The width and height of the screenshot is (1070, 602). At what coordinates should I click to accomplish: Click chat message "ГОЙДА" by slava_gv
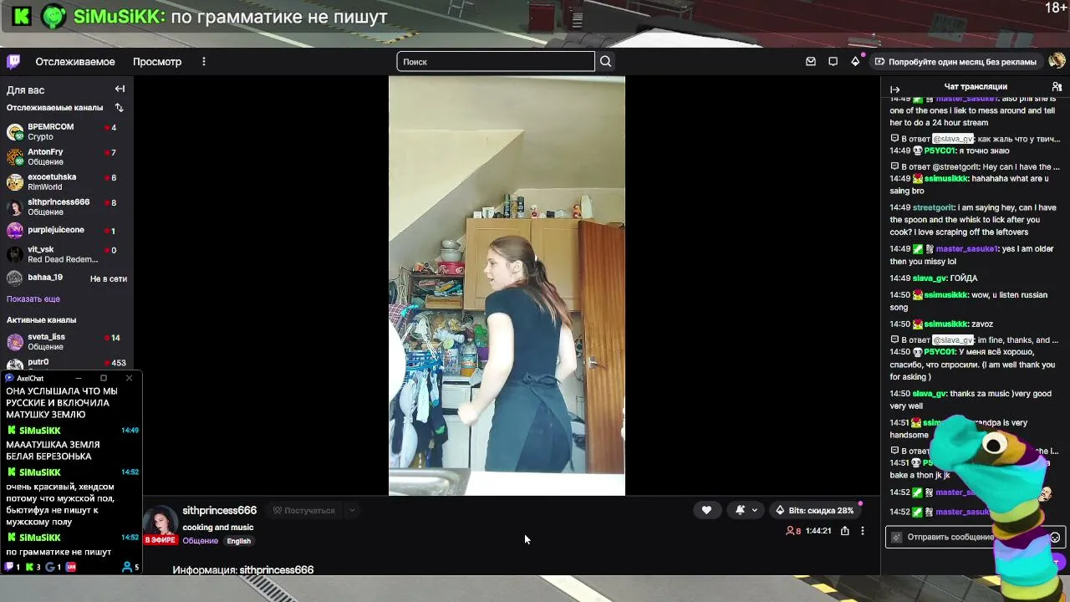pyautogui.click(x=964, y=278)
